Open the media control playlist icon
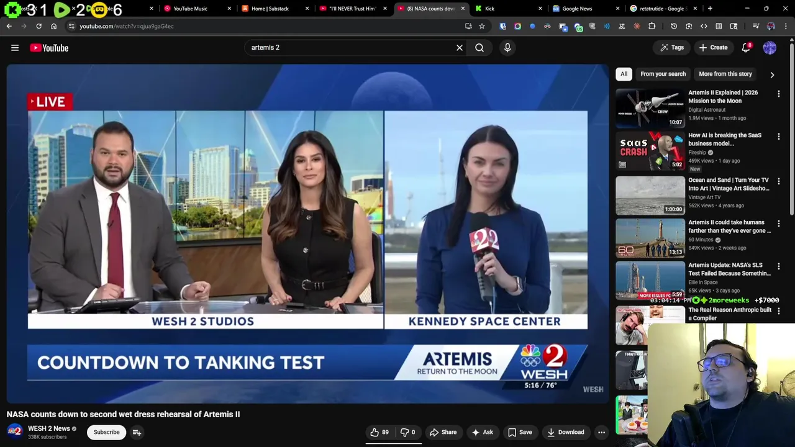Image resolution: width=795 pixels, height=447 pixels. (x=756, y=26)
